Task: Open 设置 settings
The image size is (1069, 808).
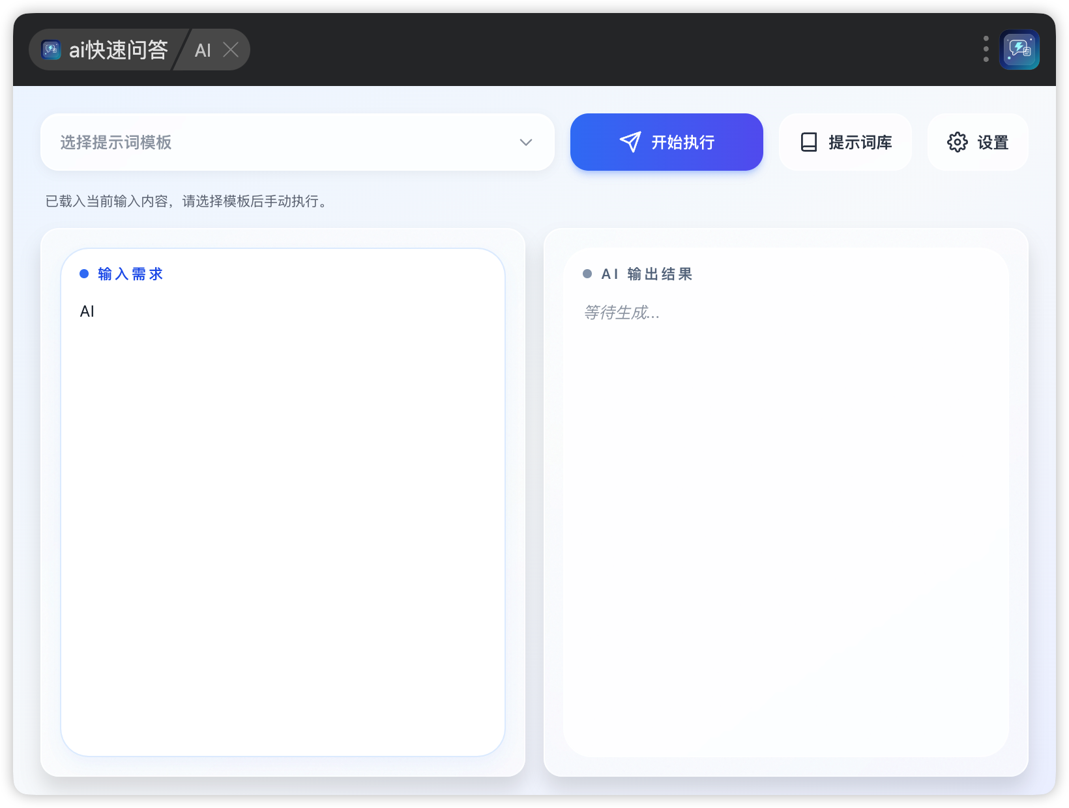Action: [992, 142]
